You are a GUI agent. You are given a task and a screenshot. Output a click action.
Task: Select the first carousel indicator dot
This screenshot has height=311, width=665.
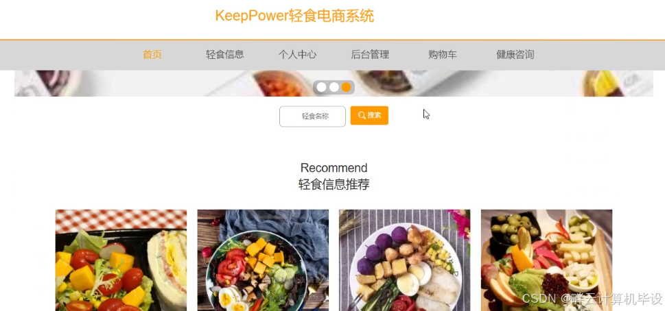click(321, 87)
